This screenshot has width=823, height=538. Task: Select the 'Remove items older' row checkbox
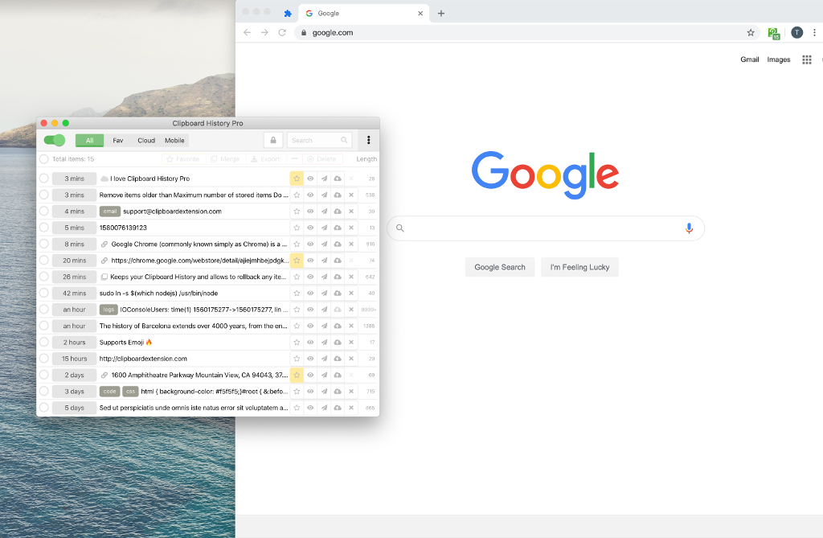click(44, 195)
